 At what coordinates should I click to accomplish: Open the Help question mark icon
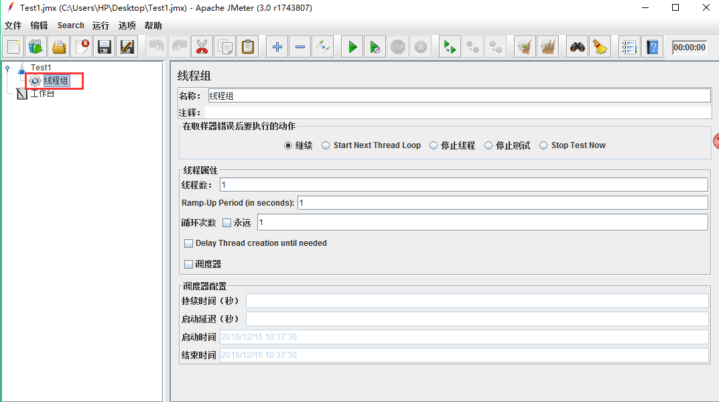[653, 47]
